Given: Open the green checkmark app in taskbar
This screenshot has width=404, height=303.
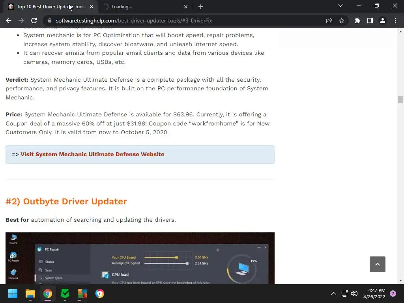Looking at the screenshot, I should (x=65, y=294).
